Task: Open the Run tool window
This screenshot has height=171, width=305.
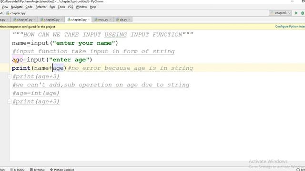Action: pyautogui.click(x=2, y=170)
